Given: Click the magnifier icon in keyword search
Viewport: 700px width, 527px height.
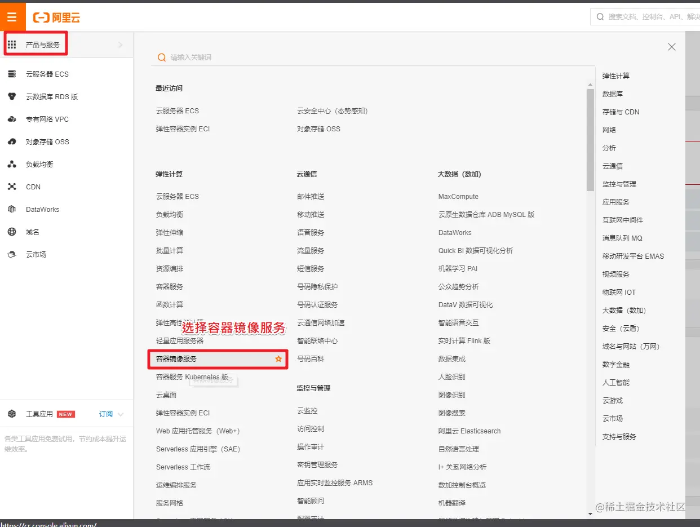Looking at the screenshot, I should (162, 57).
